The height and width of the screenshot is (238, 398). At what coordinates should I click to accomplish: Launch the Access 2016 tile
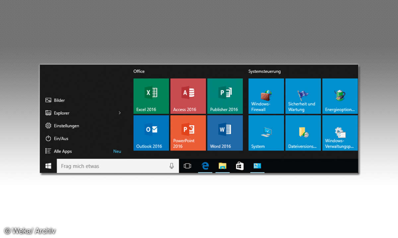tap(188, 96)
